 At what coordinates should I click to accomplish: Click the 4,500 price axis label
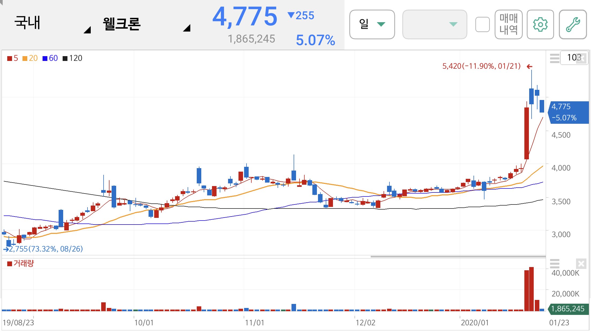click(x=561, y=135)
